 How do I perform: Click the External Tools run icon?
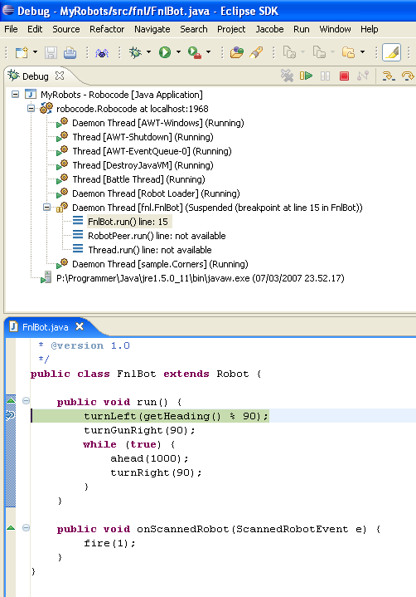pyautogui.click(x=195, y=52)
